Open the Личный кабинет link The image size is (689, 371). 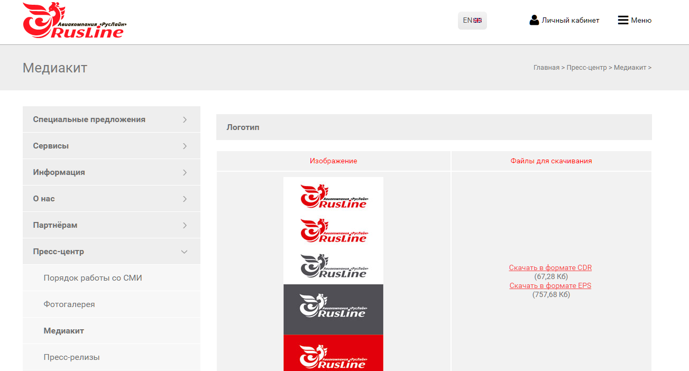[x=571, y=20]
